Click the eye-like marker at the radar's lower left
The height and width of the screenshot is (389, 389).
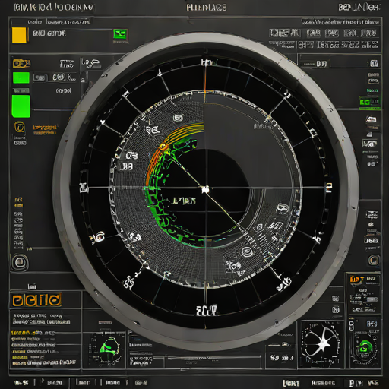(99, 237)
